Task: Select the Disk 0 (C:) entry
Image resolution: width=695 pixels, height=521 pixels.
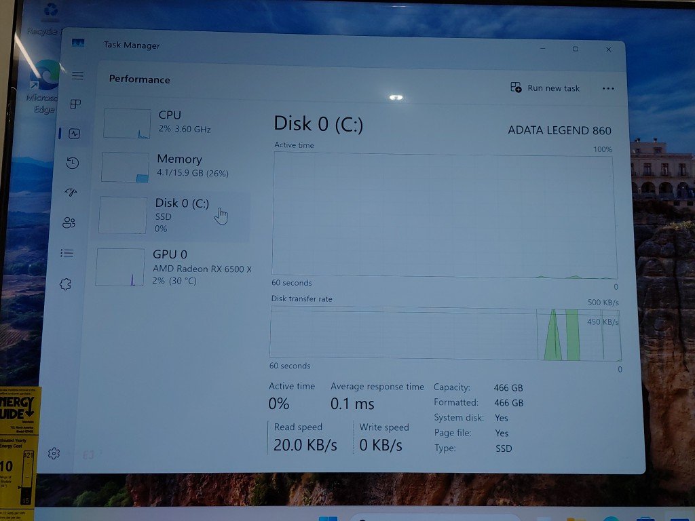Action: point(172,214)
